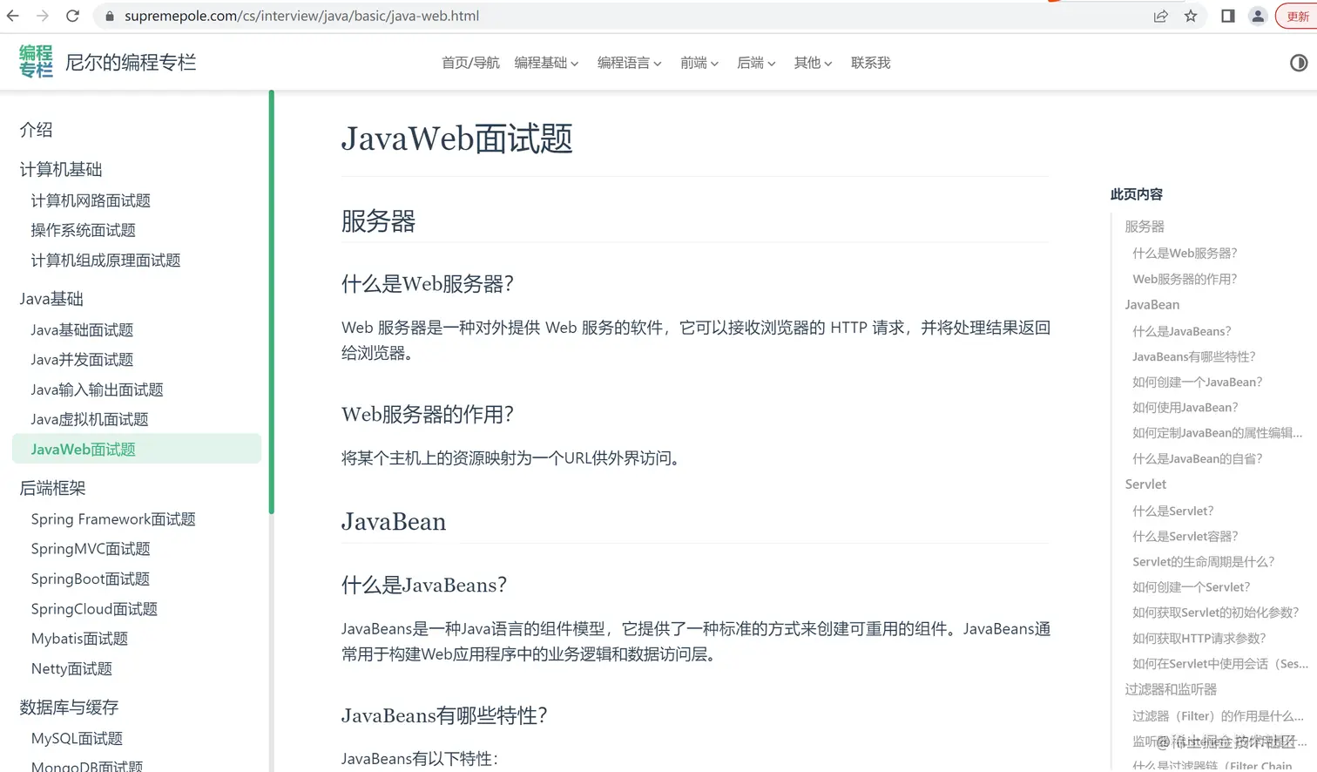Open the SpringBoot面试题 sidebar entry

pyautogui.click(x=91, y=579)
